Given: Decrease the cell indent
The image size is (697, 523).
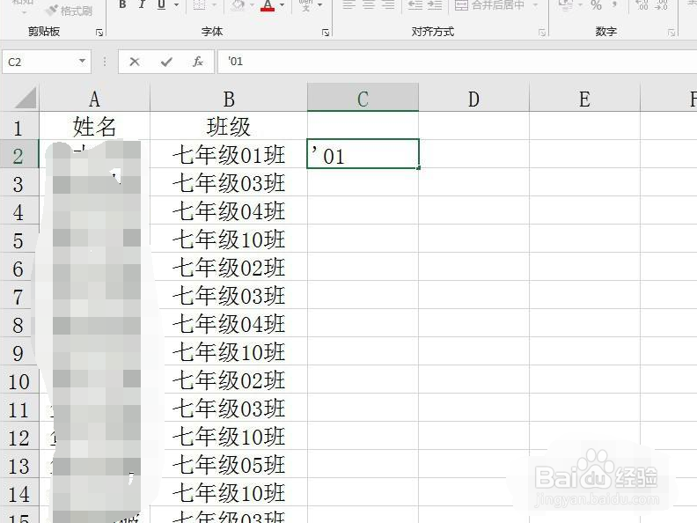Looking at the screenshot, I should coord(415,5).
